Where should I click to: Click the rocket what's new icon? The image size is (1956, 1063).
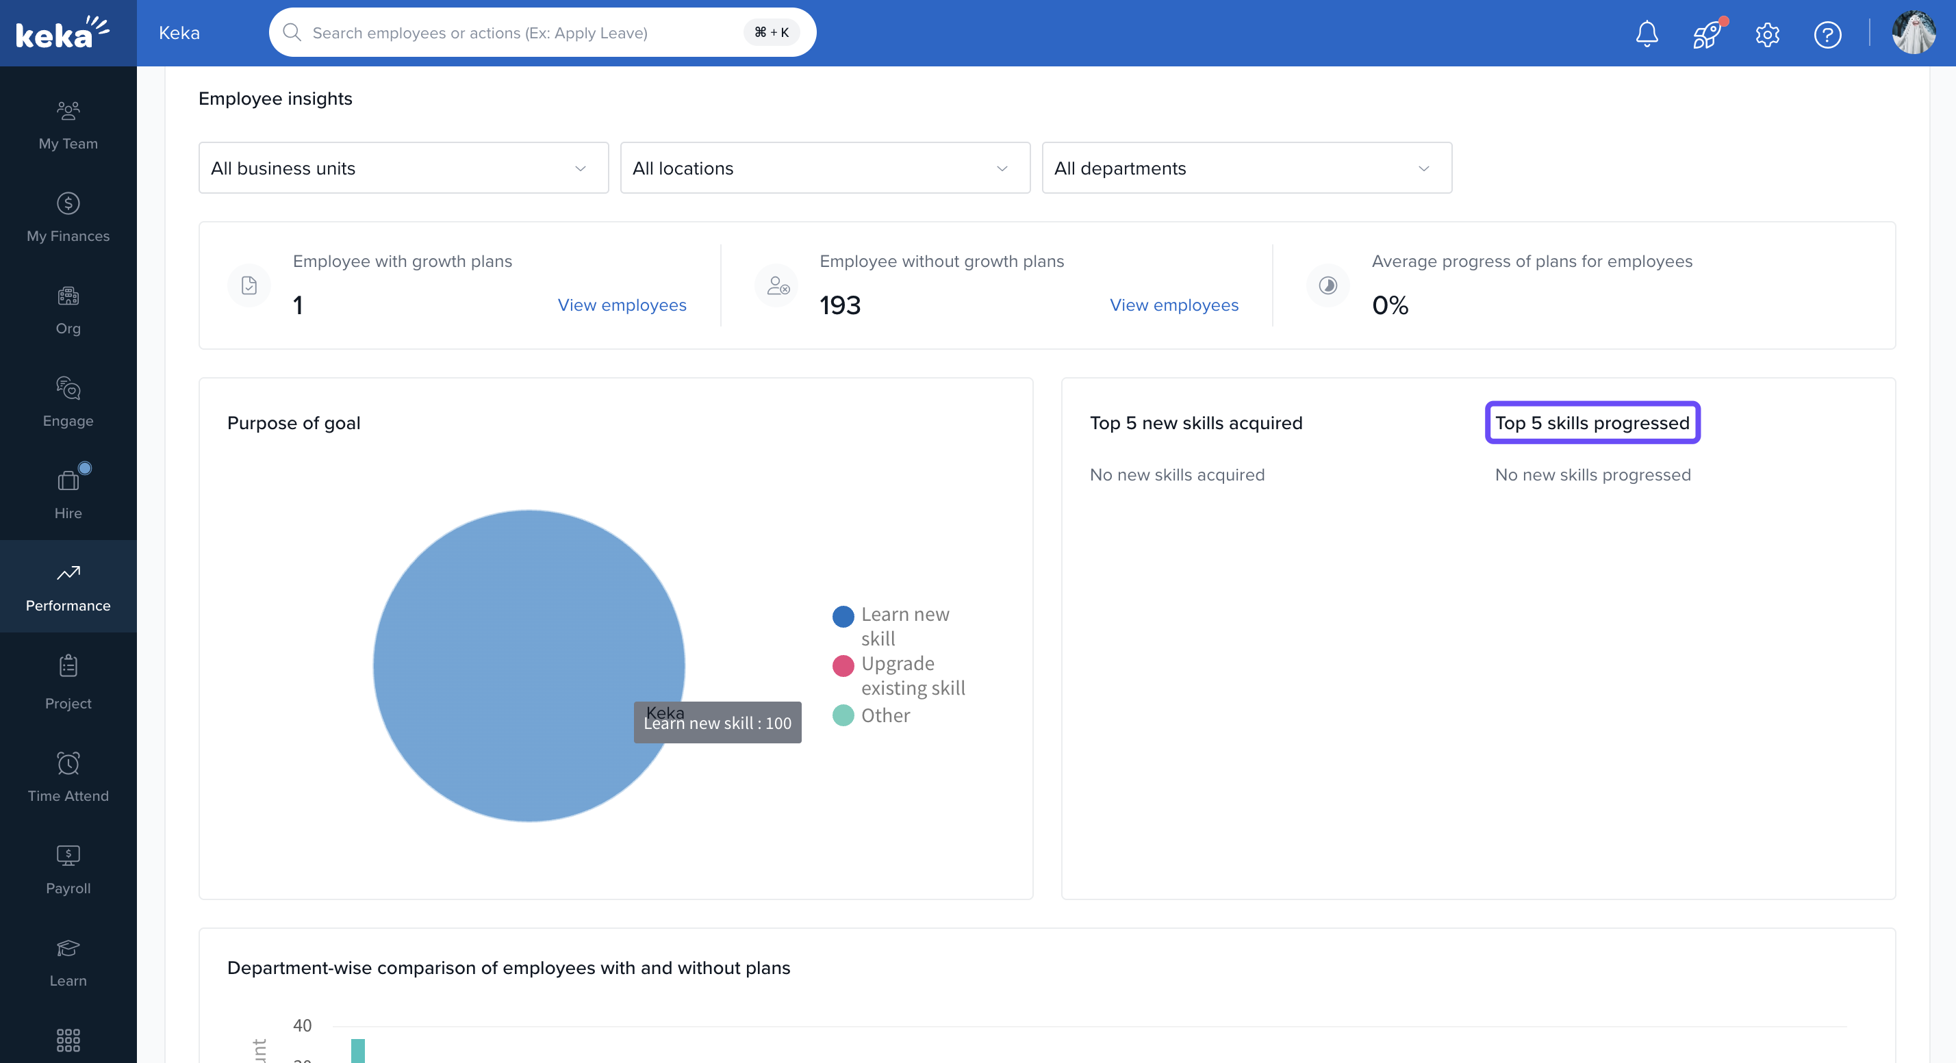[1706, 34]
